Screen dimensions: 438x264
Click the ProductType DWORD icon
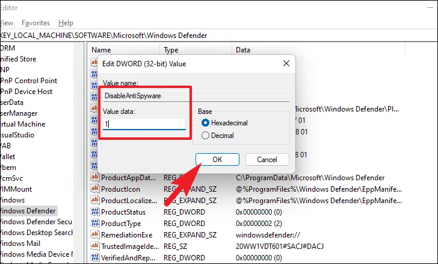tap(94, 224)
